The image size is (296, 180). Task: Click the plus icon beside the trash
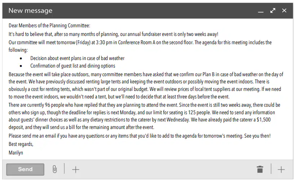(281, 170)
